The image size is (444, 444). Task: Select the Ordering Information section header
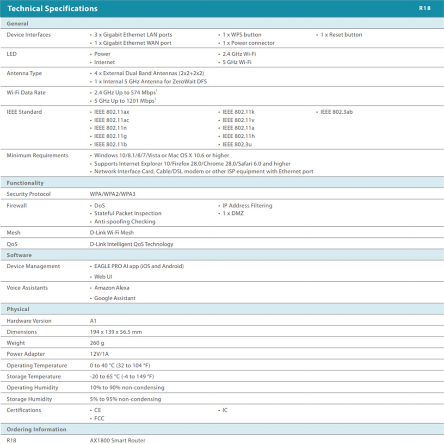tap(37, 430)
